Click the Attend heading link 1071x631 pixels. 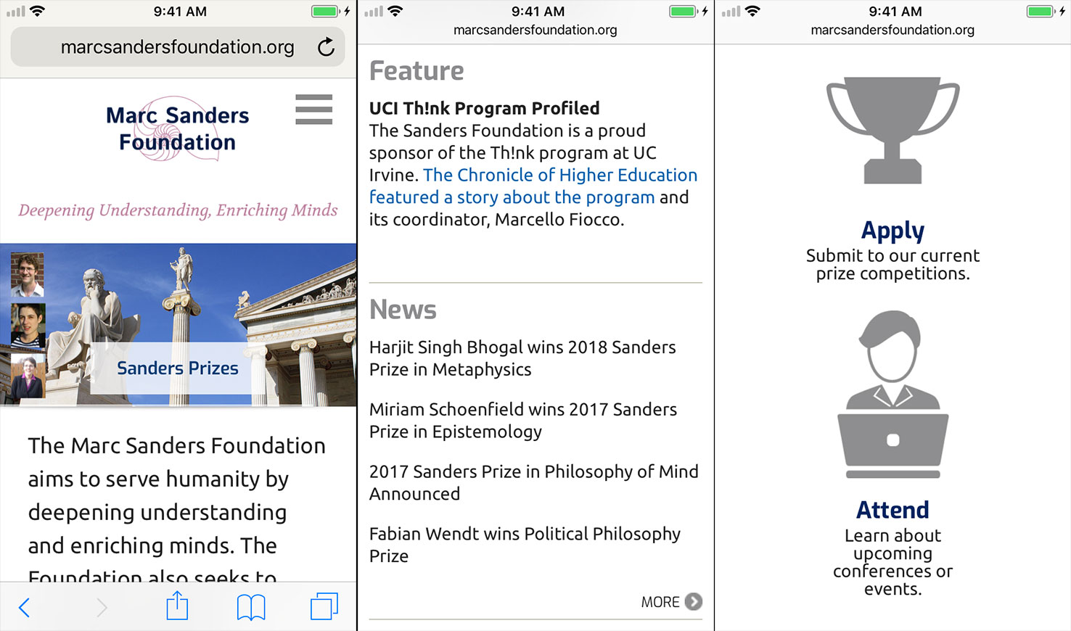892,510
